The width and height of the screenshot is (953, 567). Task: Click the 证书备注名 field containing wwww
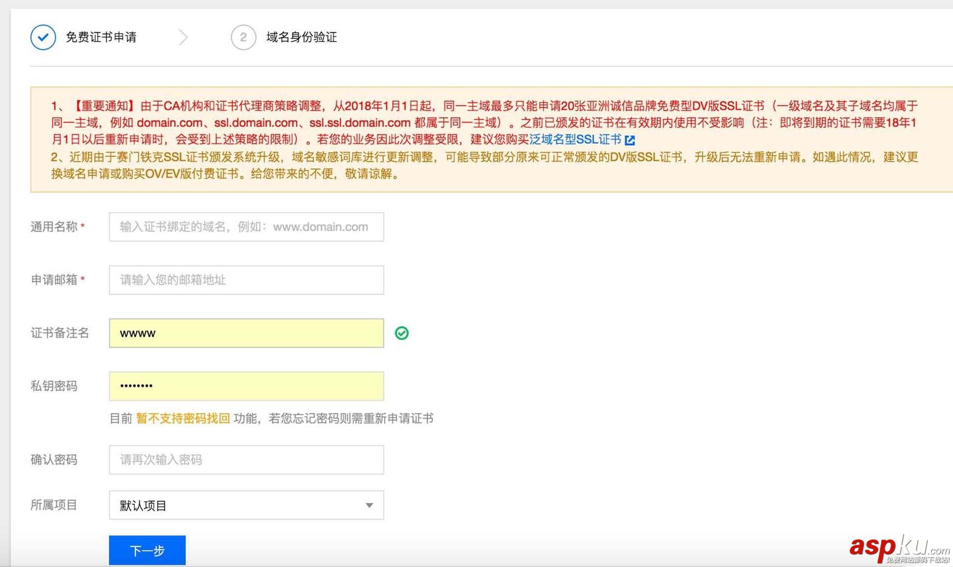tap(246, 333)
